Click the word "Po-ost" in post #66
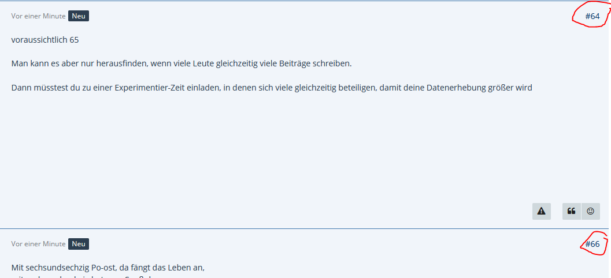Image resolution: width=611 pixels, height=278 pixels. click(x=102, y=268)
